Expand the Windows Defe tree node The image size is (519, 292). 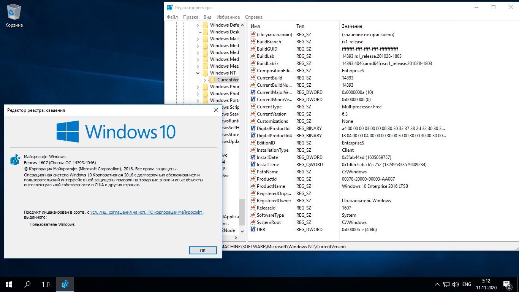click(x=198, y=25)
